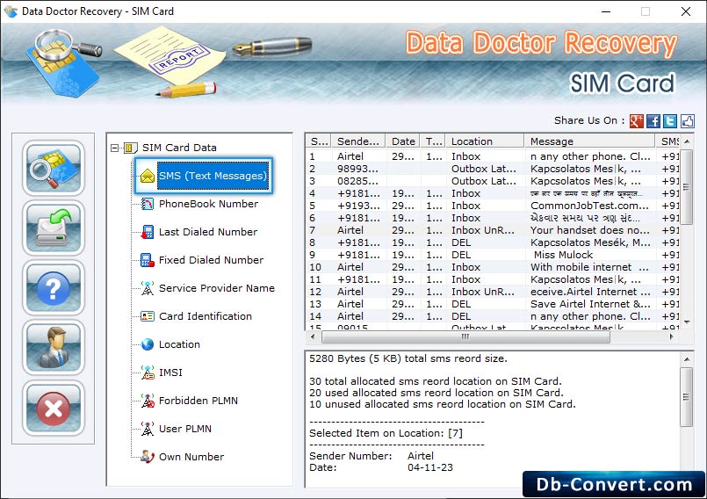Click the save recovered data drive button
The width and height of the screenshot is (707, 499).
(x=54, y=228)
